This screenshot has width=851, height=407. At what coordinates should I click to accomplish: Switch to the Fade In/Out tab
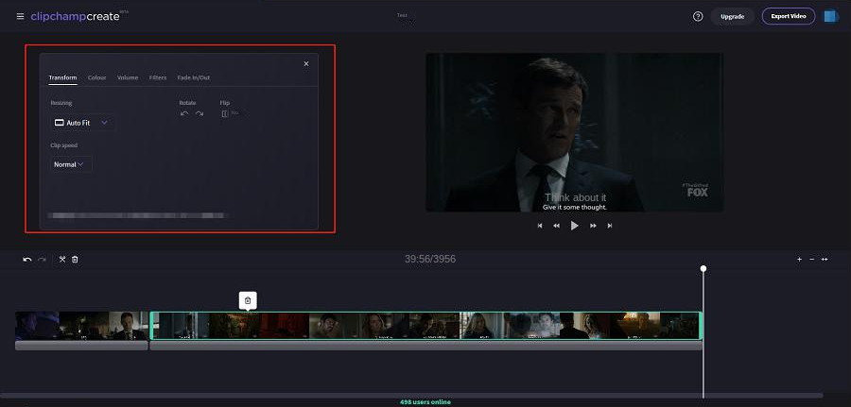[193, 77]
